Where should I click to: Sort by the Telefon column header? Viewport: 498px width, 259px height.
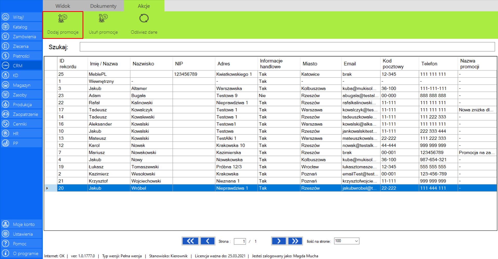point(438,64)
